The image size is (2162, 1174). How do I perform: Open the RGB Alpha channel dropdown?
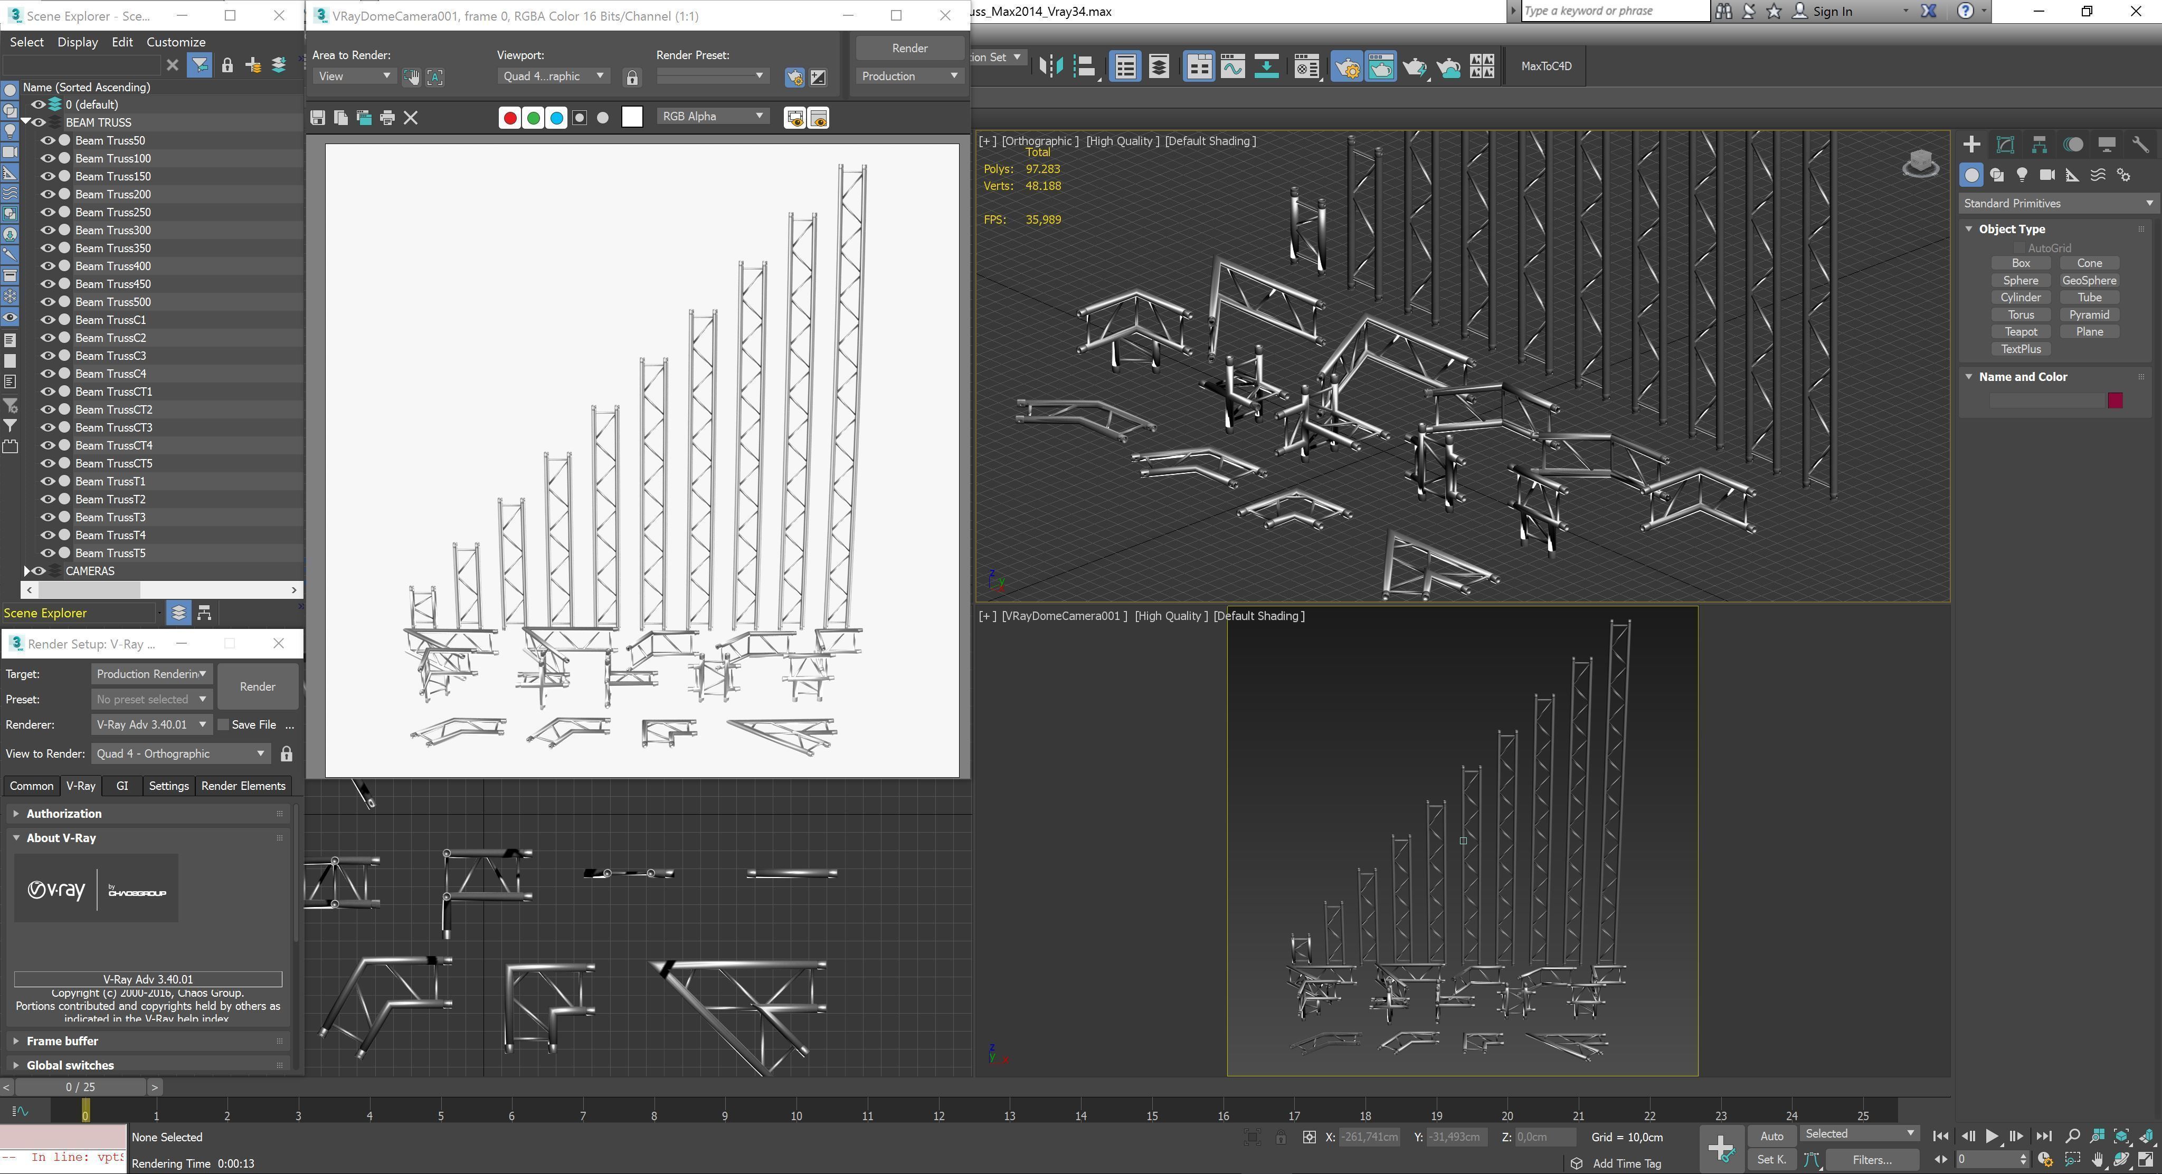coord(712,117)
